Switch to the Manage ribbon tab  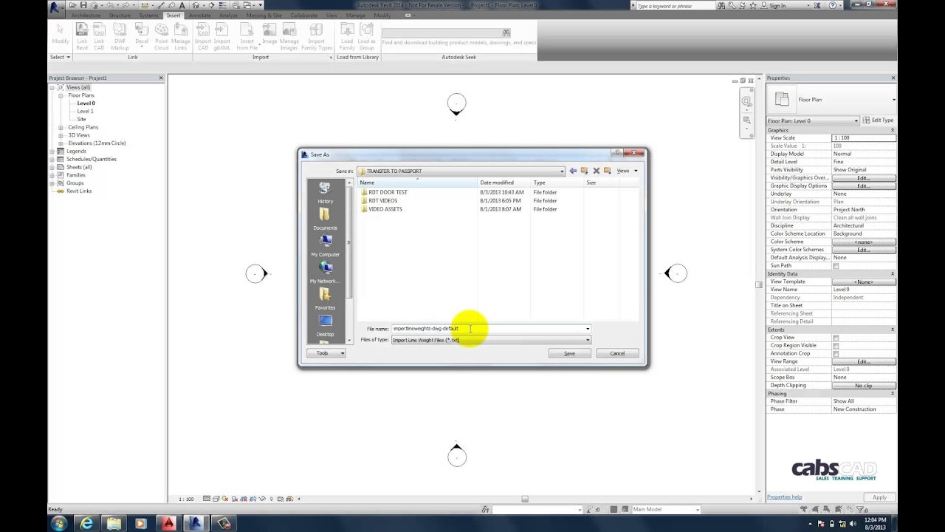(356, 16)
